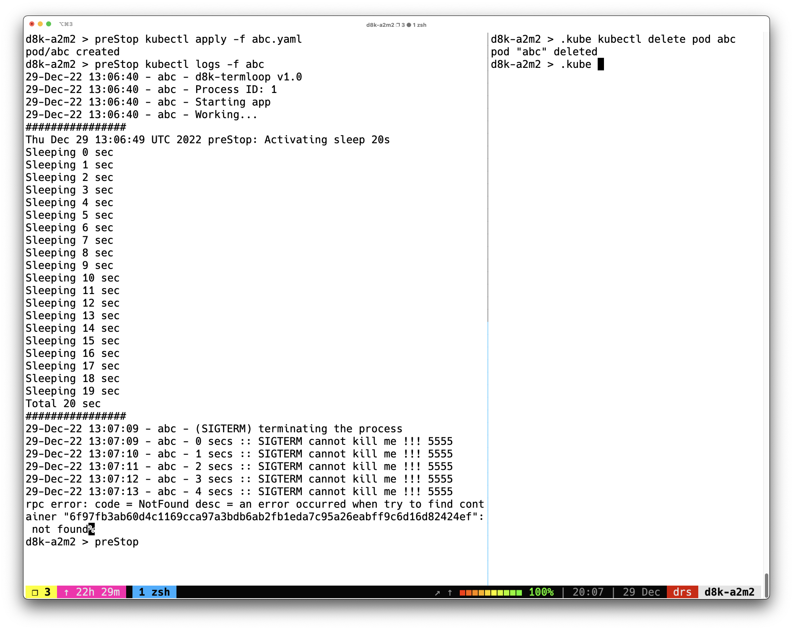This screenshot has height=630, width=793.
Task: Click the red close window button
Action: [32, 24]
